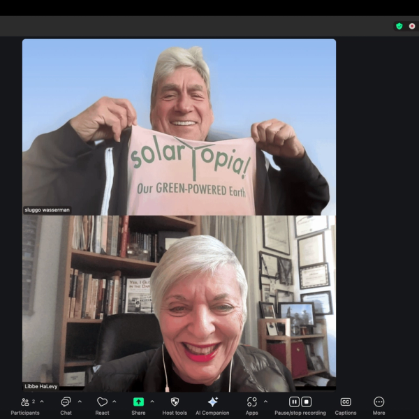Click the sluggo wasserman name label
Screen dimensions: 419x419
click(x=47, y=210)
